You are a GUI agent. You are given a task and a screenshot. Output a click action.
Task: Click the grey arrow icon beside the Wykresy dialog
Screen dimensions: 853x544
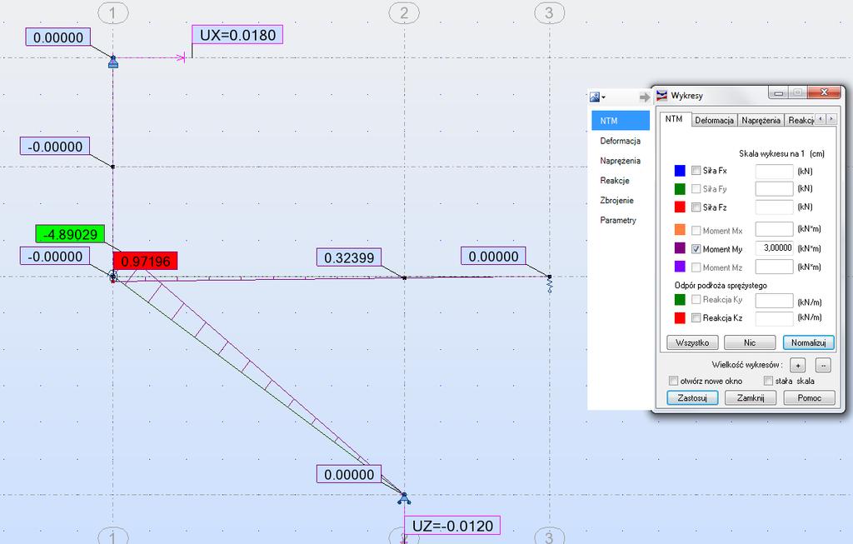tap(644, 97)
